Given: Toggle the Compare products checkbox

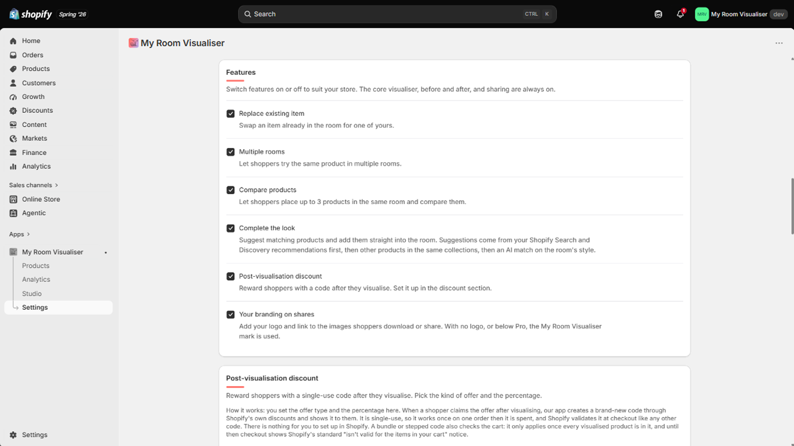Looking at the screenshot, I should (x=230, y=190).
